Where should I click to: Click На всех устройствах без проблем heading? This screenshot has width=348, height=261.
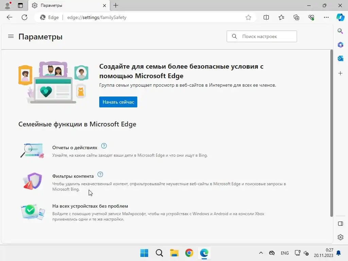[90, 206]
